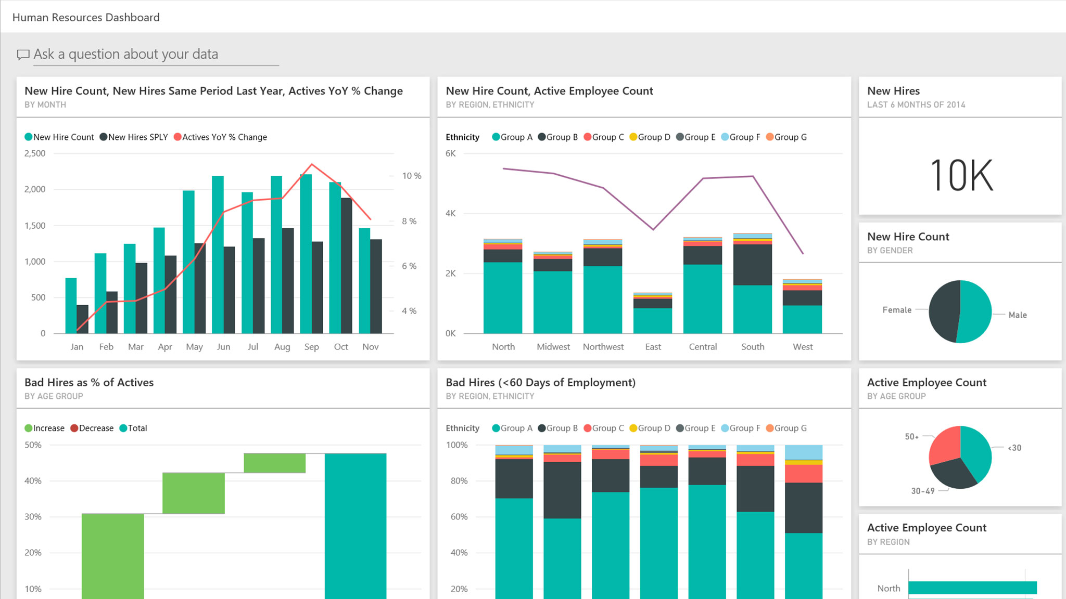The width and height of the screenshot is (1066, 599).
Task: Open Bad Hires as % of Actives title
Action: [x=89, y=383]
